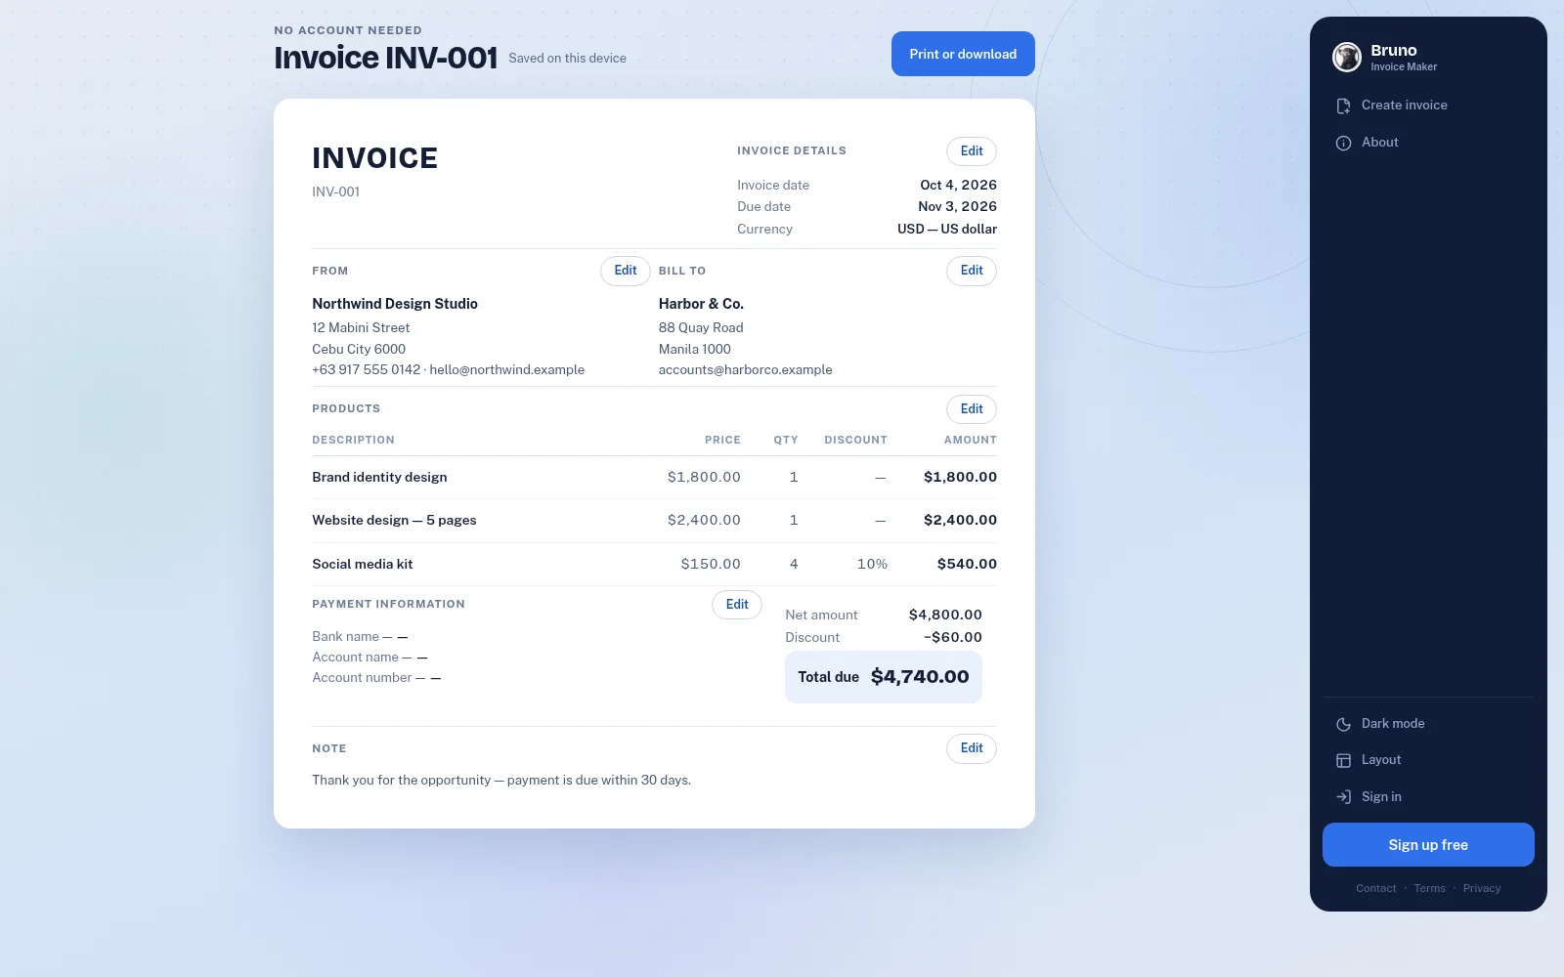Viewport: 1564px width, 977px height.
Task: Click the Saved on this device status
Action: (567, 59)
